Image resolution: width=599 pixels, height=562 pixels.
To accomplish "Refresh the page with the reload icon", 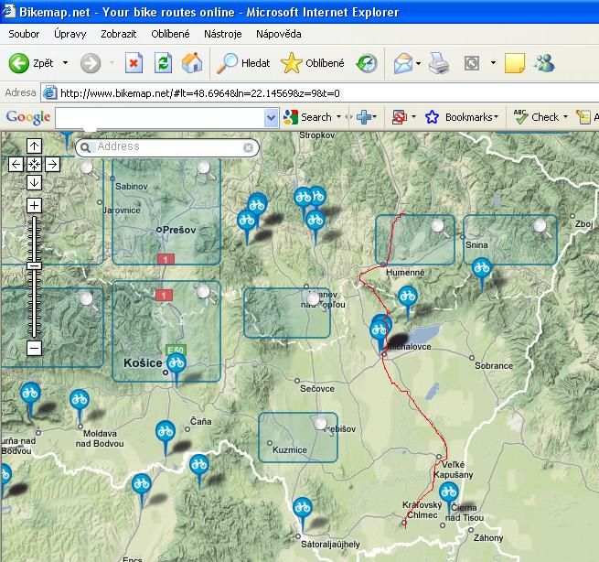I will (x=163, y=63).
